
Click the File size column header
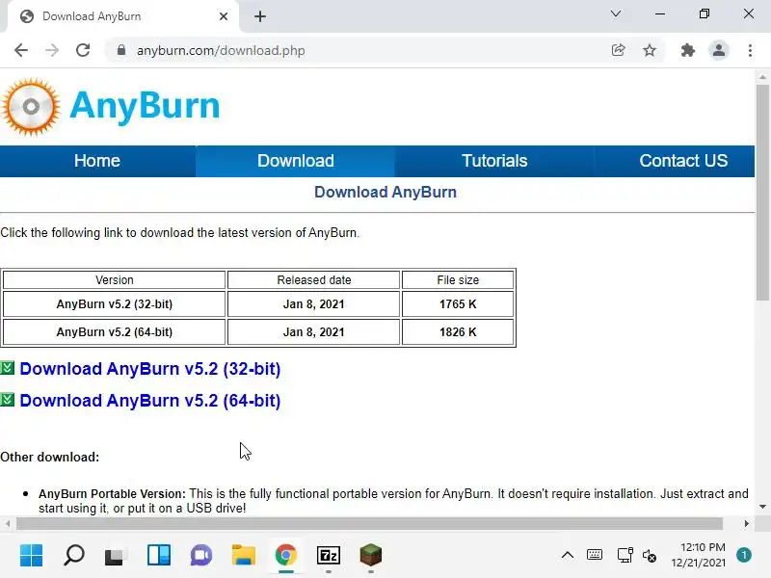tap(458, 280)
